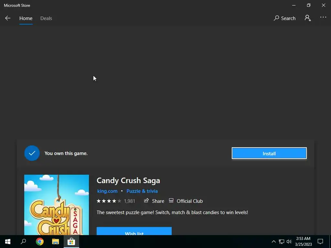Screen dimensions: 331x248
Task: Install Candy Crush Saga
Action: click(x=269, y=153)
